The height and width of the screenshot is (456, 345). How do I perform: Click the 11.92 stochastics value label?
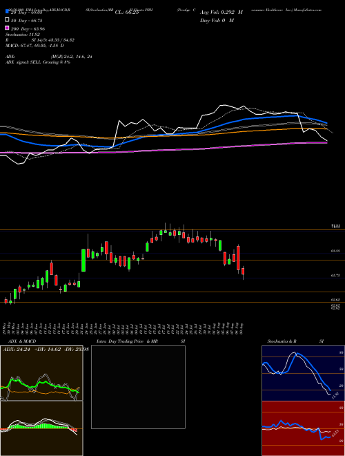coord(335,396)
